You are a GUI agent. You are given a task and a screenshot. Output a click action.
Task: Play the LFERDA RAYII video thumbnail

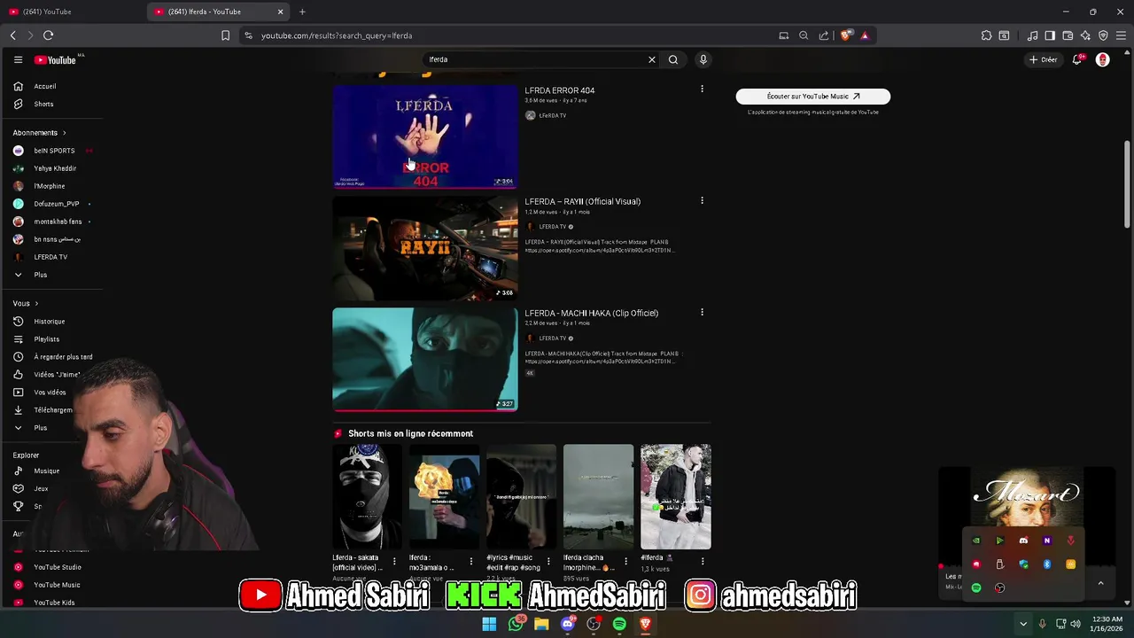tap(425, 248)
